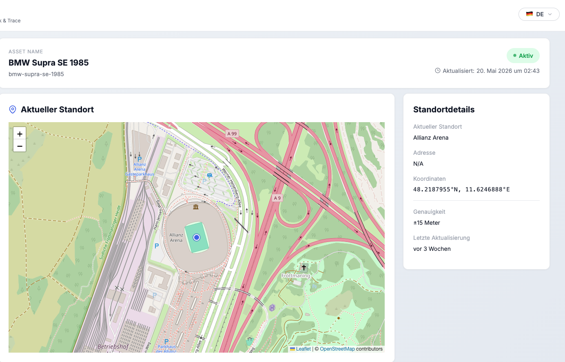Zoom in on the map
Image resolution: width=565 pixels, height=362 pixels.
(x=20, y=134)
